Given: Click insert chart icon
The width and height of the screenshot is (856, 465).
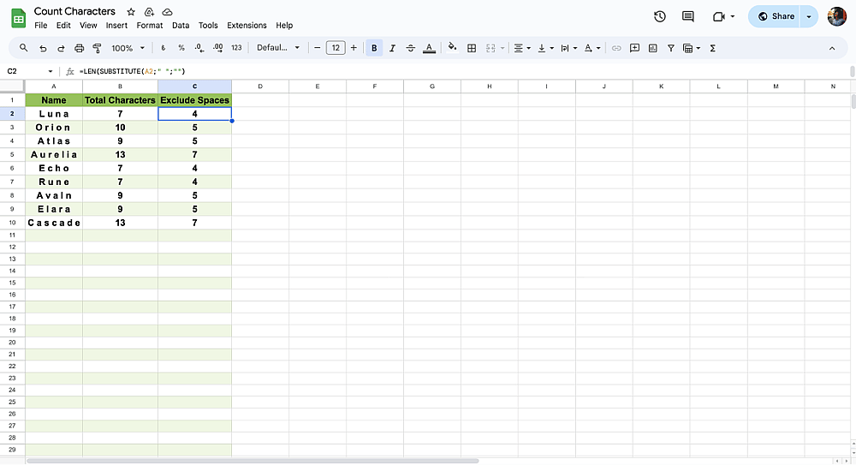Looking at the screenshot, I should [653, 48].
